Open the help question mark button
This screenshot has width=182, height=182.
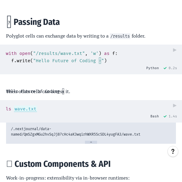click(x=173, y=152)
